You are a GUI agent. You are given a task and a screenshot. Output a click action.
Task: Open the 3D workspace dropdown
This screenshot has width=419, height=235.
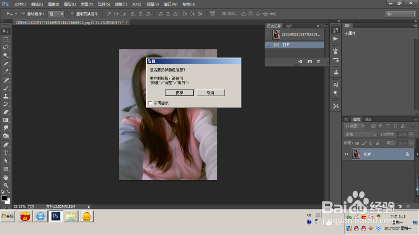point(401,14)
